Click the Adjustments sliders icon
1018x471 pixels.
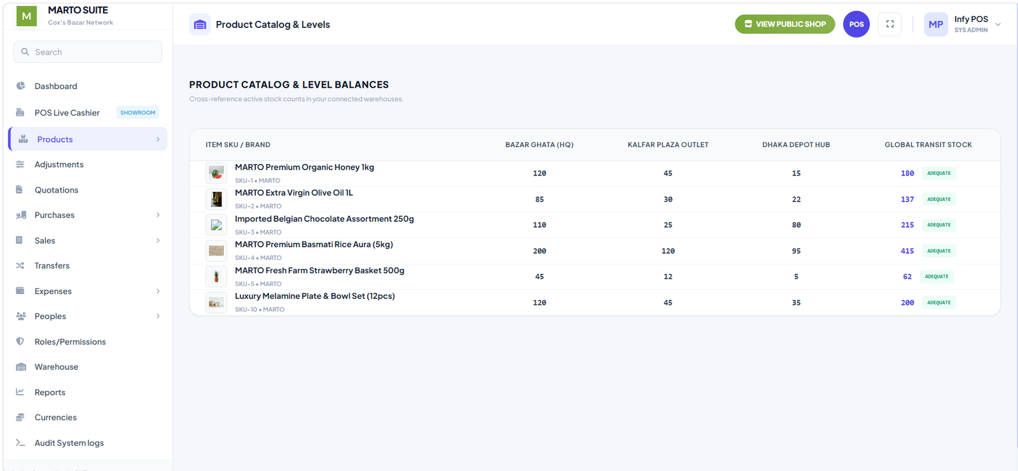coord(20,164)
